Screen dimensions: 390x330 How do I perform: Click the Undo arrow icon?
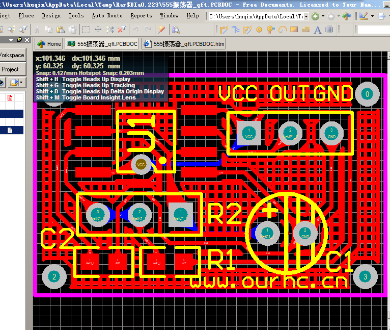click(x=136, y=30)
